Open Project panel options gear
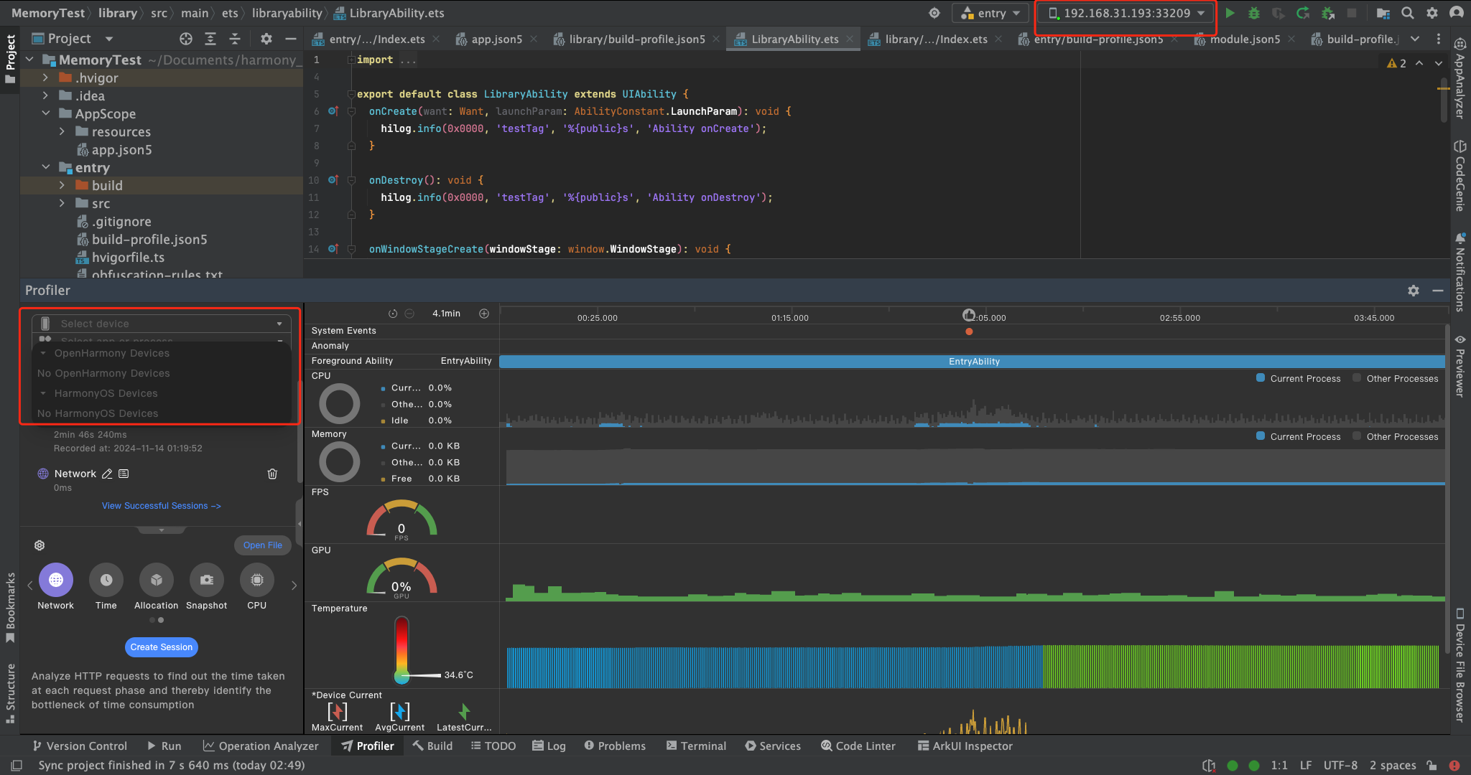Image resolution: width=1471 pixels, height=775 pixels. 266,39
